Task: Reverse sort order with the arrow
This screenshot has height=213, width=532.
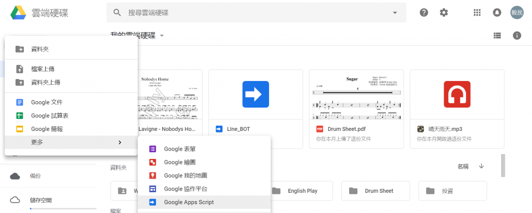Action: [481, 166]
